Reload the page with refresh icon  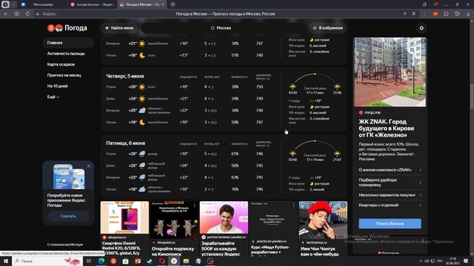pos(27,14)
